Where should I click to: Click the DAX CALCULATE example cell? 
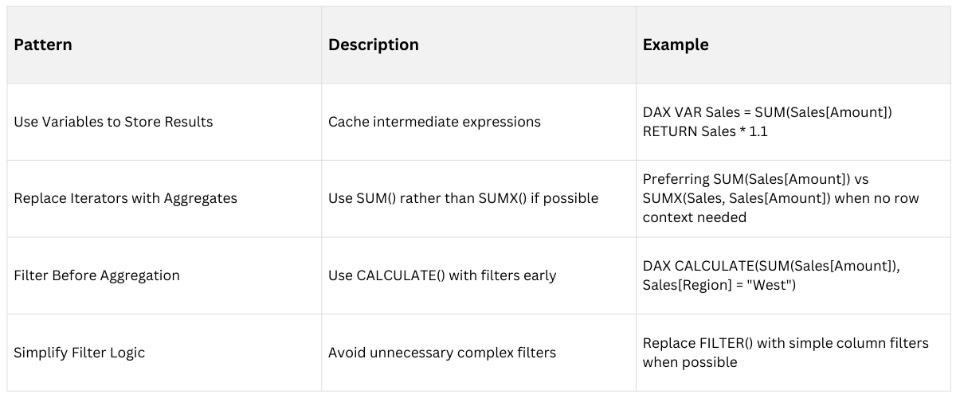771,267
